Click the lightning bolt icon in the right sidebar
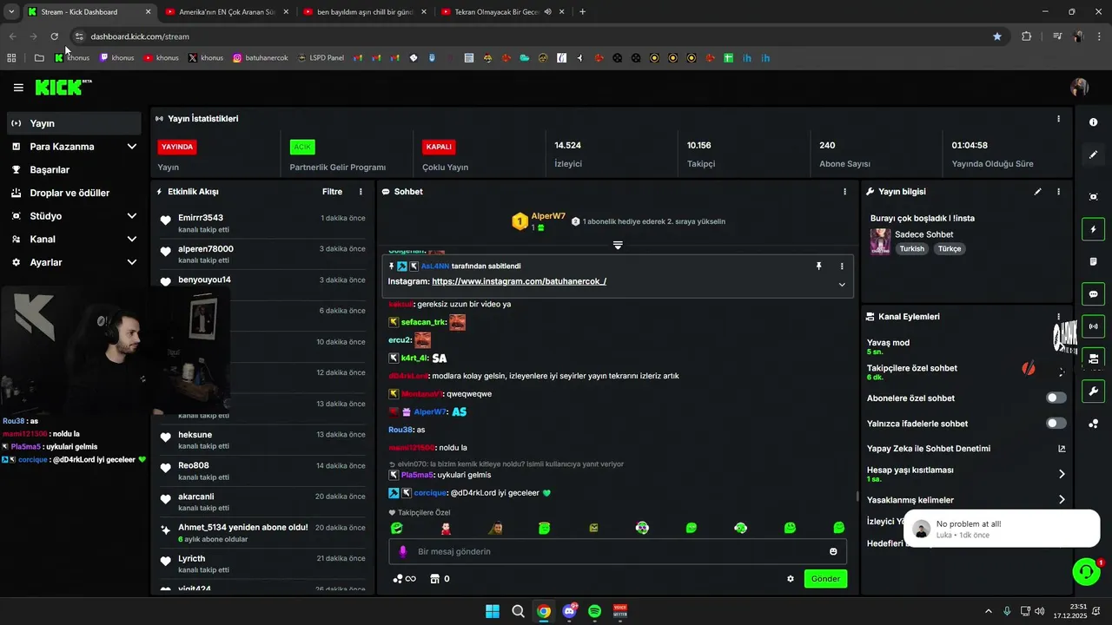 pyautogui.click(x=1093, y=229)
